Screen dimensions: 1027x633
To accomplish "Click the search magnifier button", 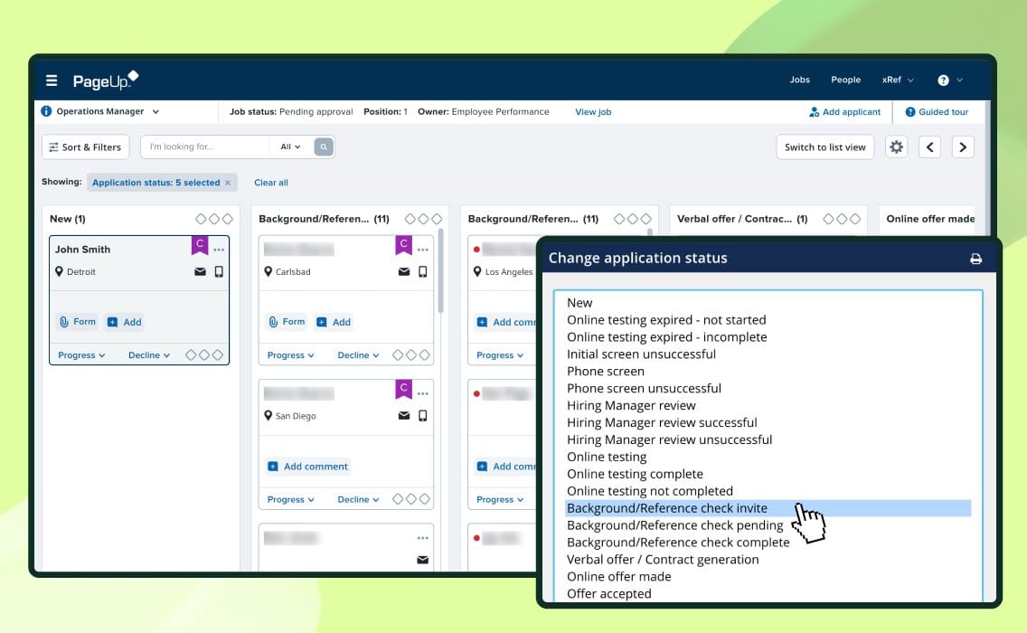I will (324, 146).
